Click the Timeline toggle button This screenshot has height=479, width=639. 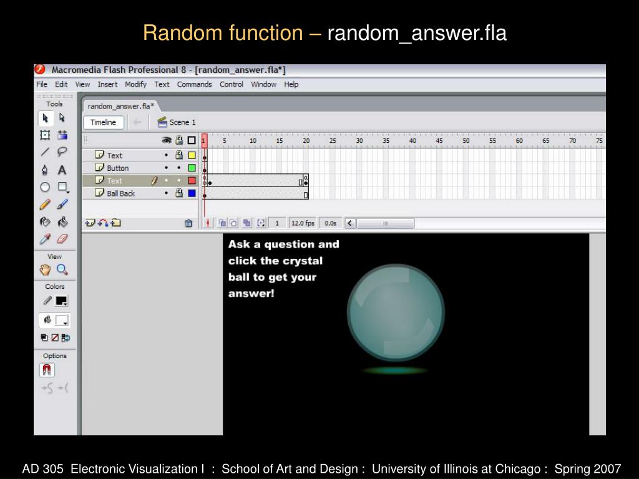(x=103, y=122)
